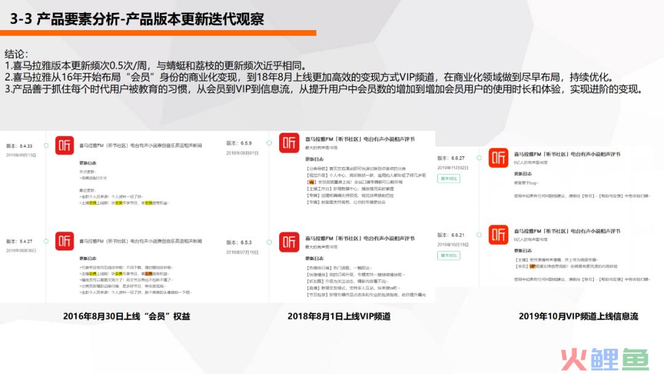
Task: Select the timeline circle marker for version 6.6.21
Action: [479, 234]
